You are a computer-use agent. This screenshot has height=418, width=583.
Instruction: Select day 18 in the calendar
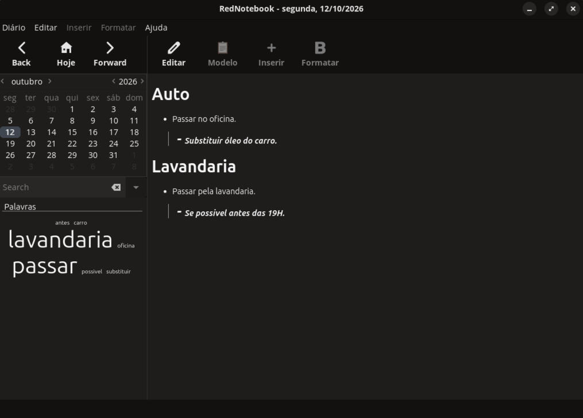(x=134, y=132)
